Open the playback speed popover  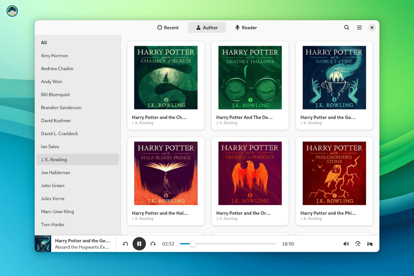point(358,244)
